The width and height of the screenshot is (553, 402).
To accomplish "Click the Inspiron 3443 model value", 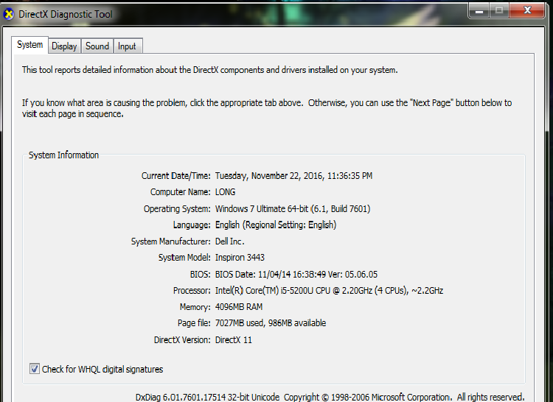I will [x=240, y=258].
